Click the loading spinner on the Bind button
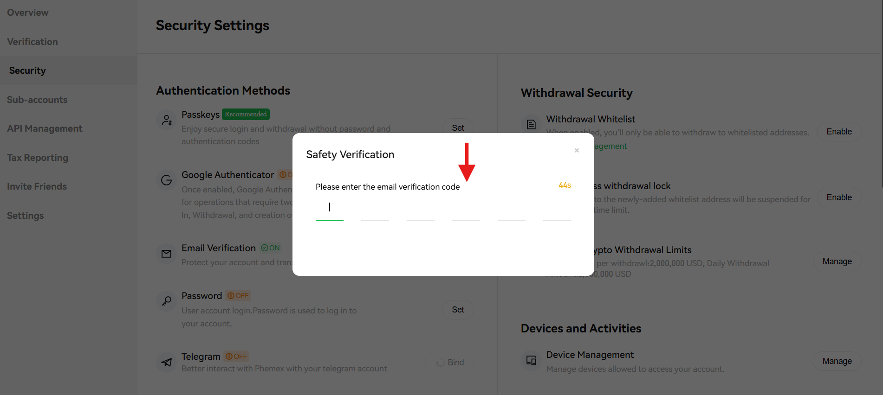The image size is (883, 395). click(440, 363)
